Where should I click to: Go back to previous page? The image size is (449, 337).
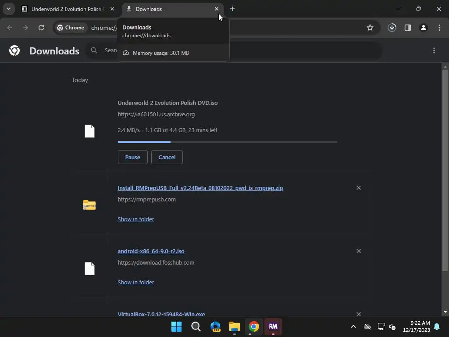(10, 28)
